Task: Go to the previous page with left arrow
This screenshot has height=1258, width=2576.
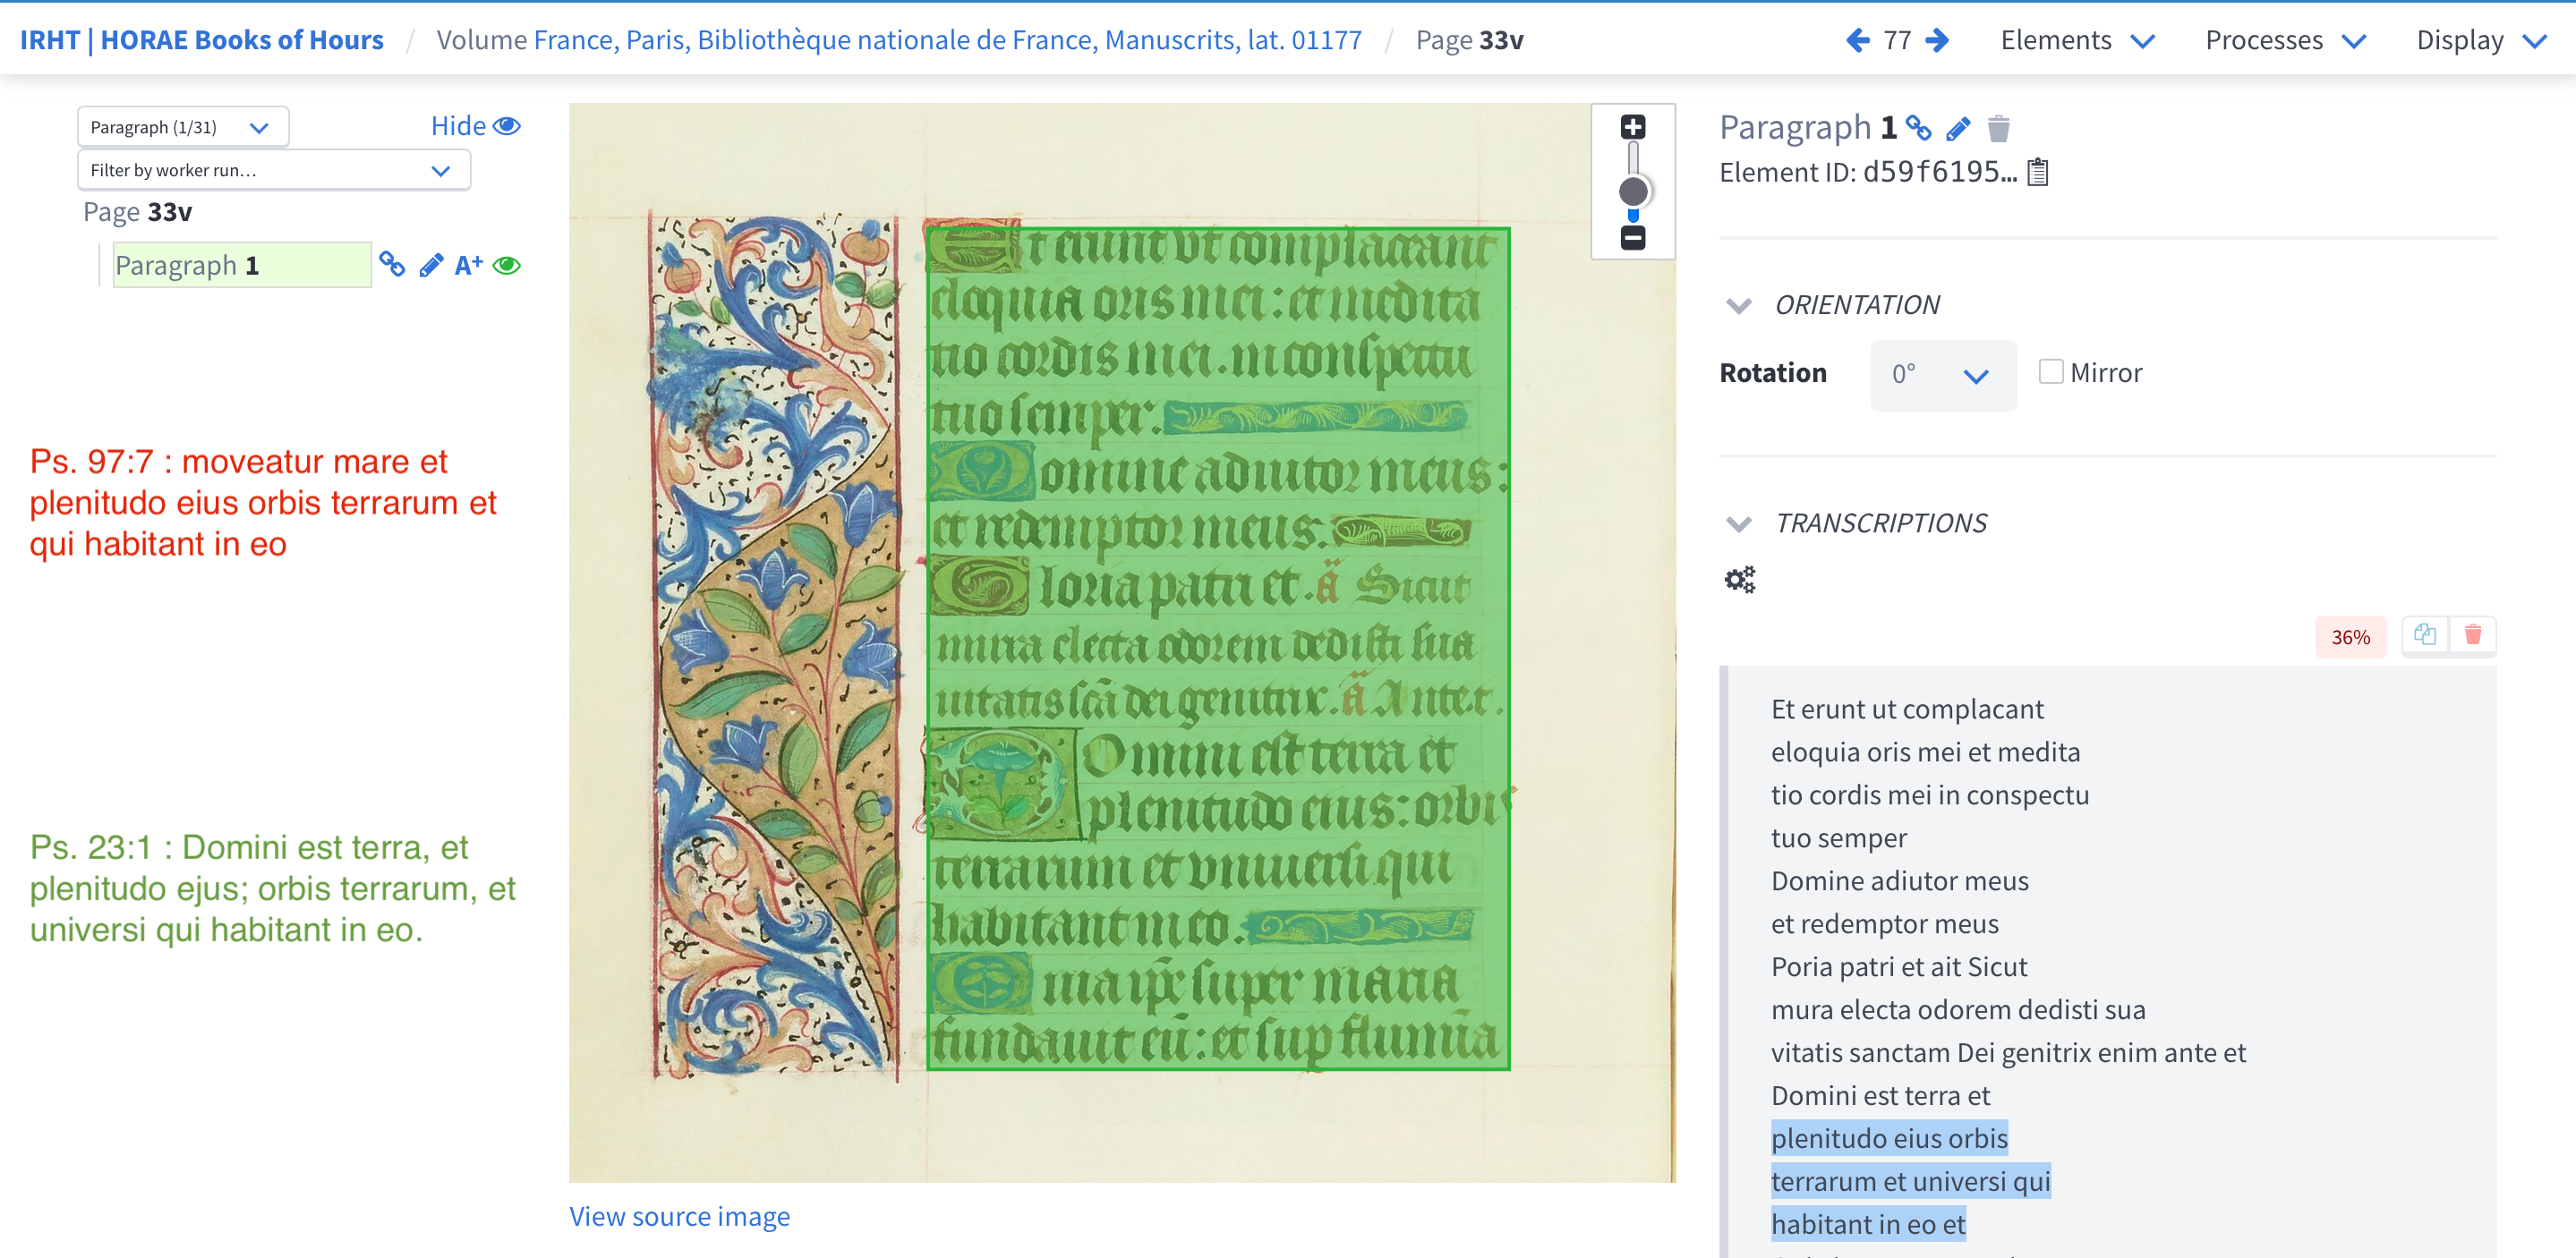Action: [1857, 40]
